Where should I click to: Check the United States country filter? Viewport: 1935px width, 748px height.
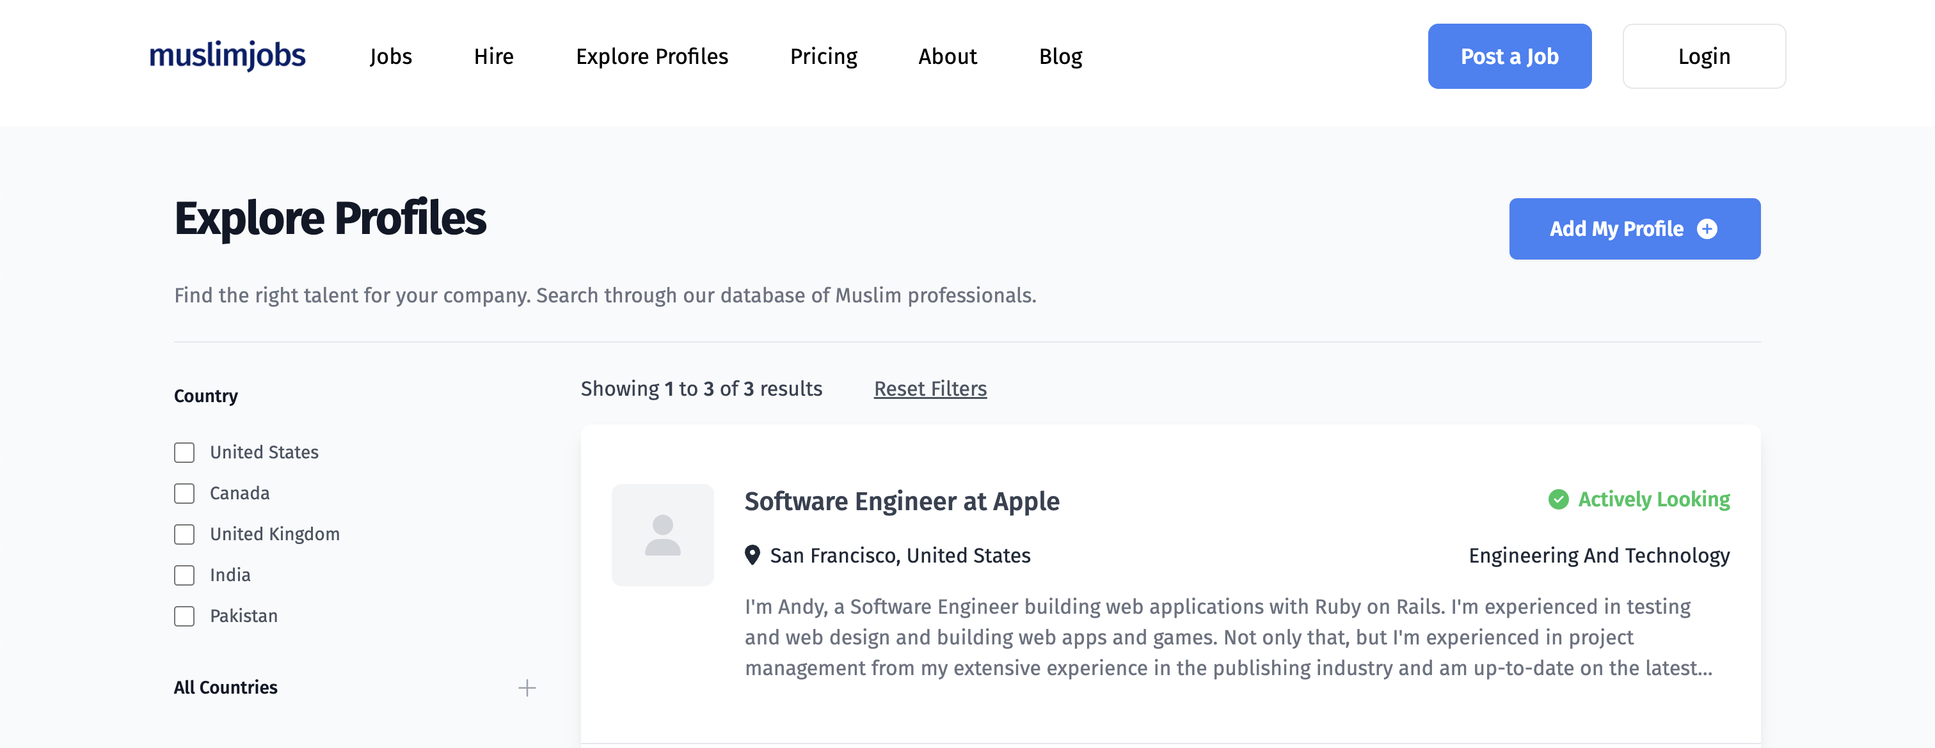tap(184, 453)
